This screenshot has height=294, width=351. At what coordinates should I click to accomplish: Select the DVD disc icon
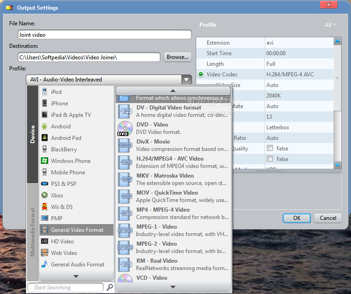click(x=125, y=128)
